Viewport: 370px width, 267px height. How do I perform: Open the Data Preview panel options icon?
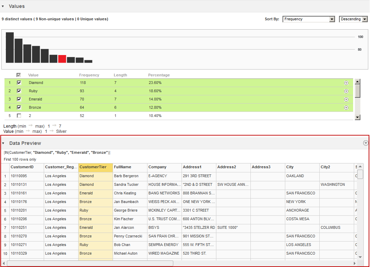pyautogui.click(x=366, y=143)
